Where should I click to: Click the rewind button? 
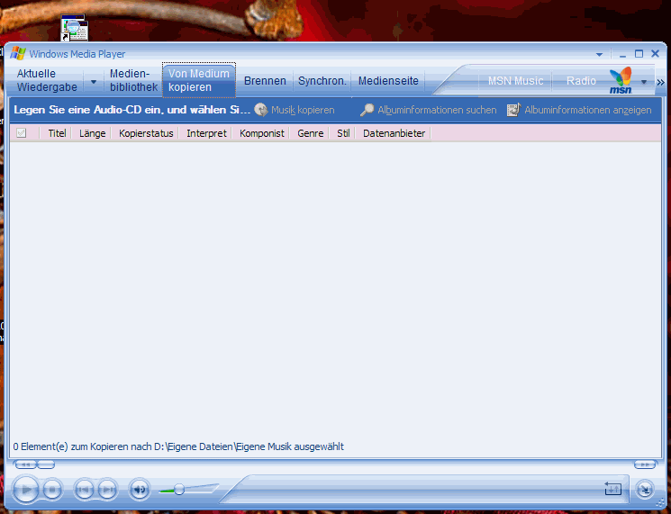[25, 464]
